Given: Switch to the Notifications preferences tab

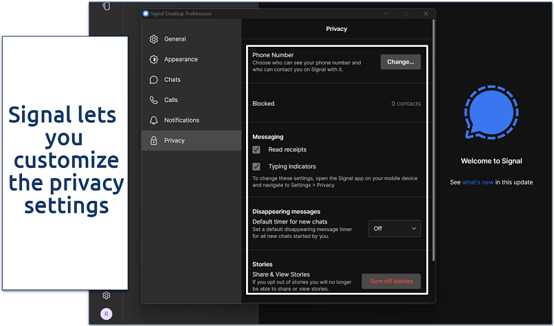Looking at the screenshot, I should (x=181, y=120).
